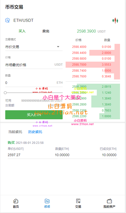Click the amount slider handle
This screenshot has width=126, height=213.
coord(5,93)
